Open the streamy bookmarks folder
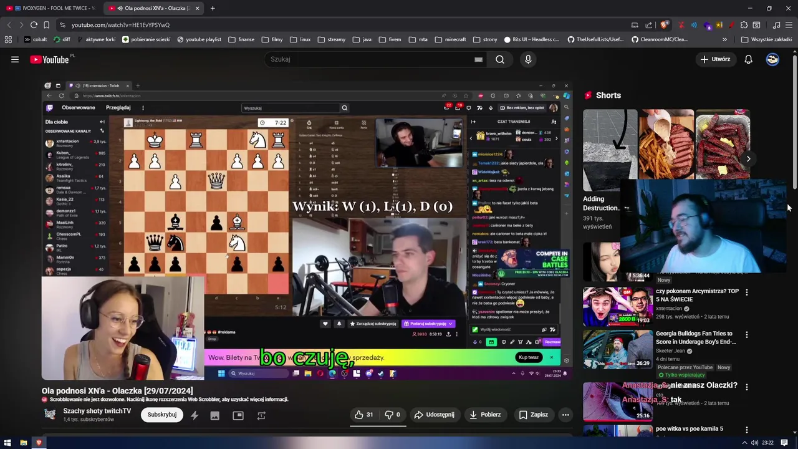 pyautogui.click(x=332, y=39)
